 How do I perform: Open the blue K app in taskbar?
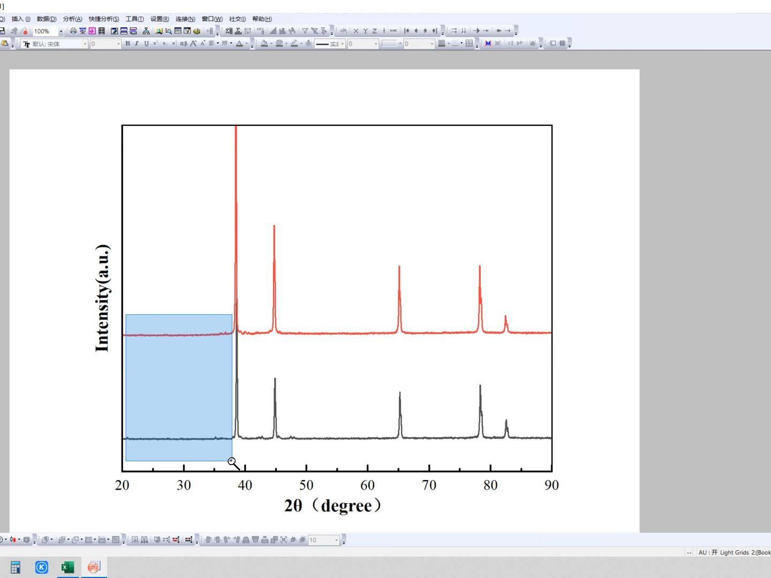[x=42, y=567]
